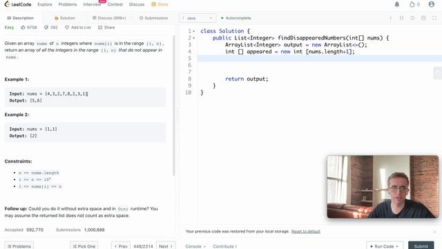The image size is (442, 249).
Task: Toggle fullscreen editor icon
Action: pyautogui.click(x=434, y=18)
